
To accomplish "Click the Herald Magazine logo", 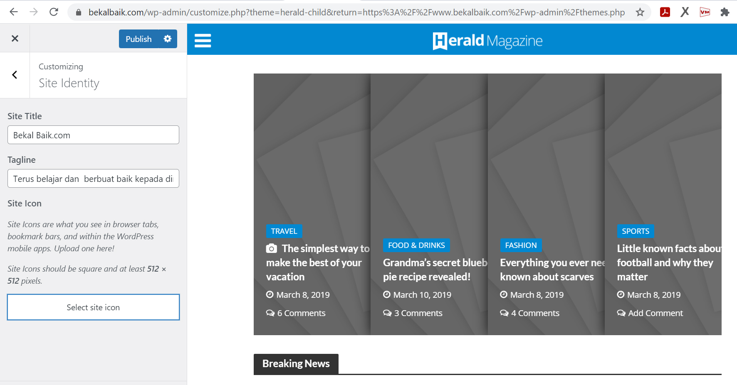I will coord(487,41).
